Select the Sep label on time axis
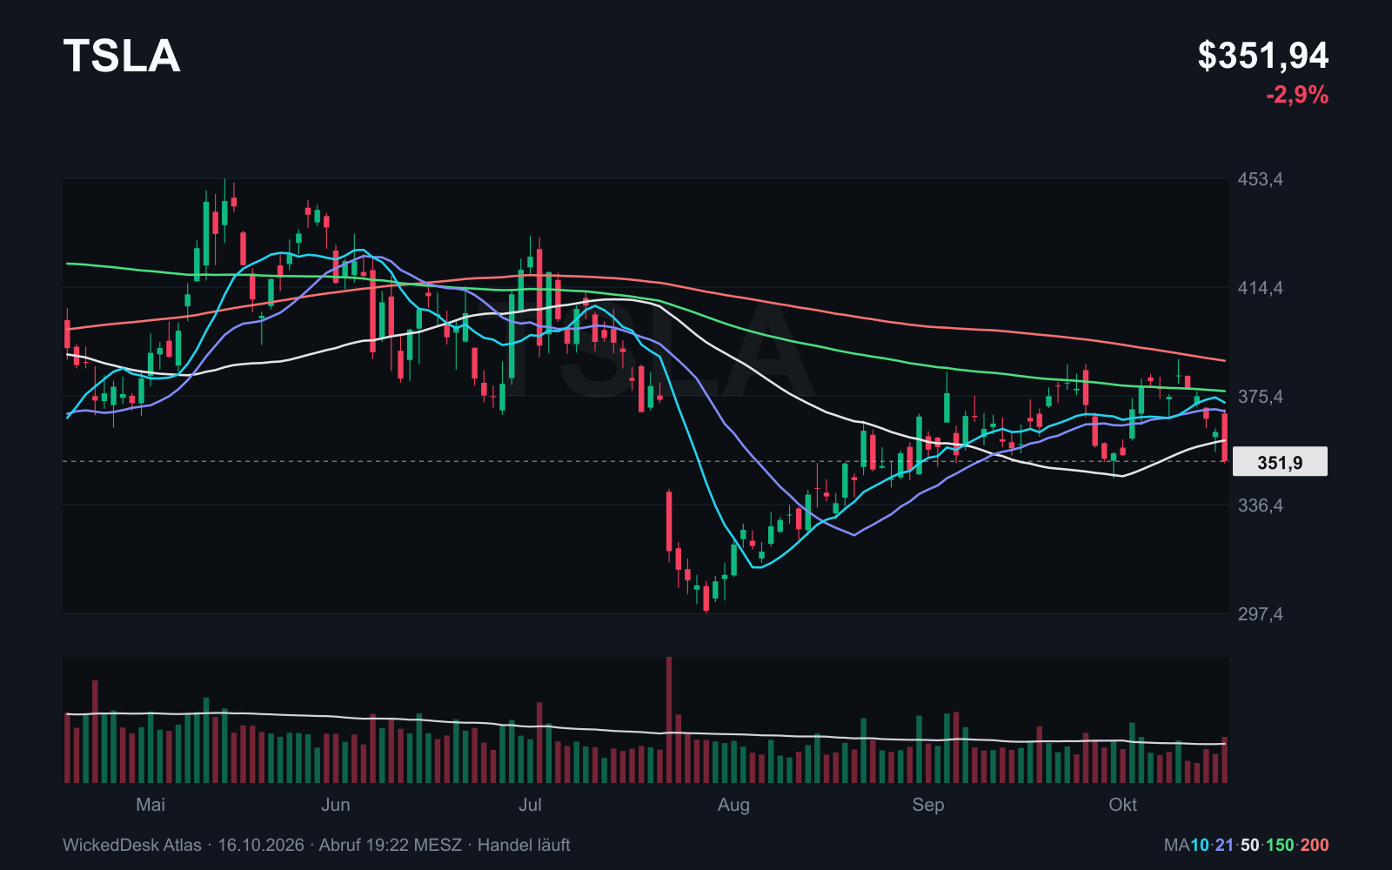1392x870 pixels. coord(928,805)
